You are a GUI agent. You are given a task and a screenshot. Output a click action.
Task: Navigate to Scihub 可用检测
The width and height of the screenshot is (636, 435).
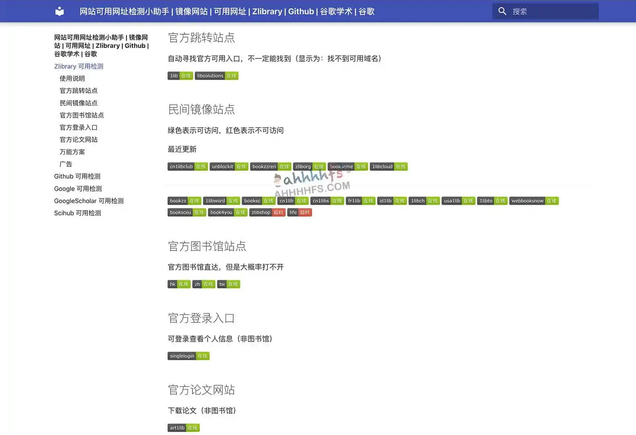(x=77, y=213)
